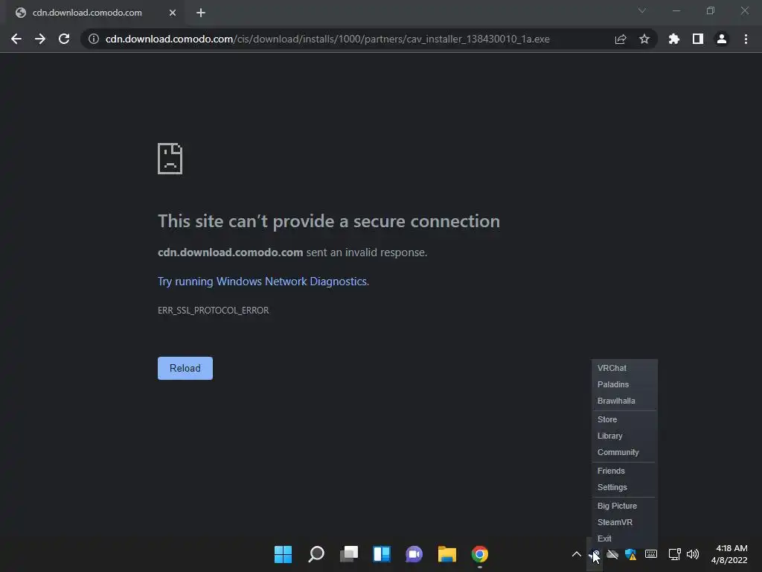Open Task View on taskbar
Screen dimensions: 762x572
pos(348,554)
